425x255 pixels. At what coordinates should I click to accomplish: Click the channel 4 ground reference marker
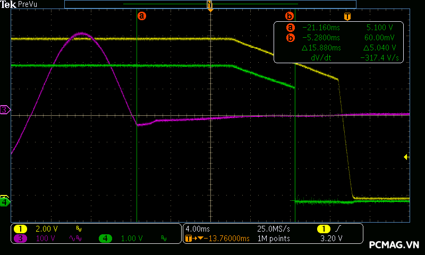pos(5,202)
